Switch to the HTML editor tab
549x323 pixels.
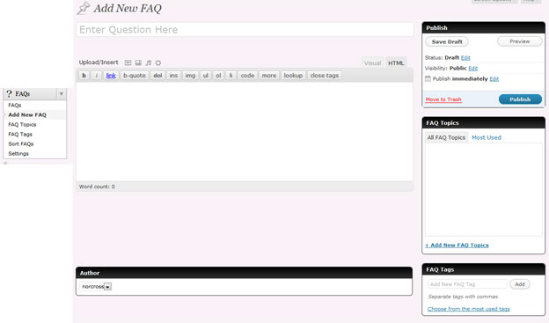396,63
